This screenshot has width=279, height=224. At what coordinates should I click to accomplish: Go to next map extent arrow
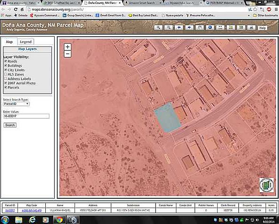[189, 28]
